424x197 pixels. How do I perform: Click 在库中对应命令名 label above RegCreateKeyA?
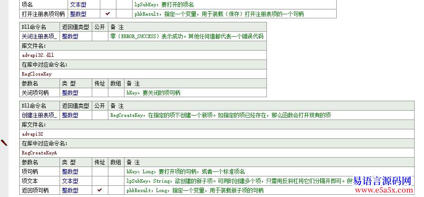coord(45,143)
